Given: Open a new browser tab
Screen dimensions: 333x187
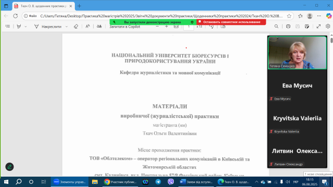Looking at the screenshot, I should [79, 6].
